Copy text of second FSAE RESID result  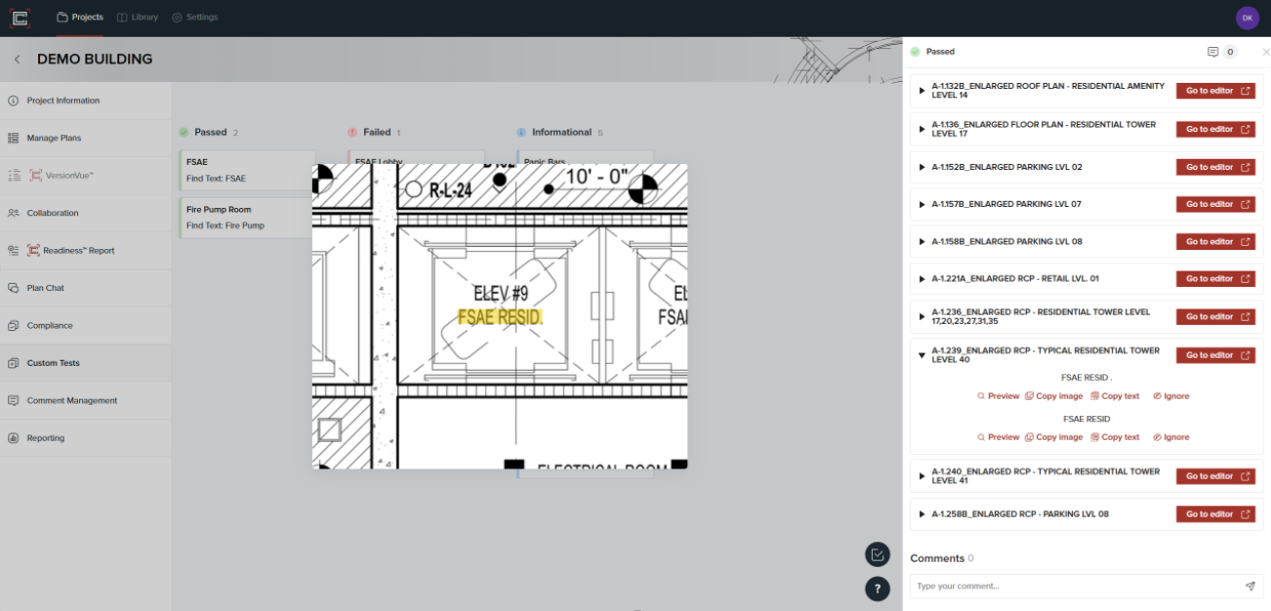click(1114, 437)
